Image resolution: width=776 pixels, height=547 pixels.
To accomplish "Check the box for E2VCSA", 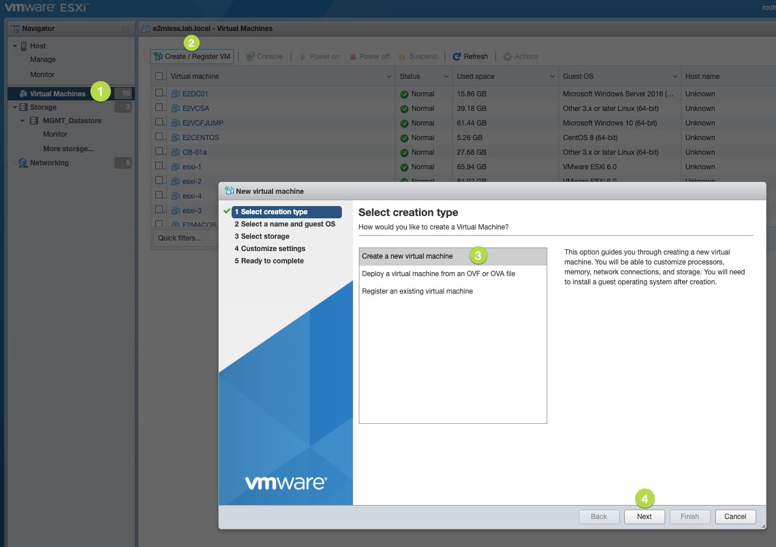I will tap(159, 107).
